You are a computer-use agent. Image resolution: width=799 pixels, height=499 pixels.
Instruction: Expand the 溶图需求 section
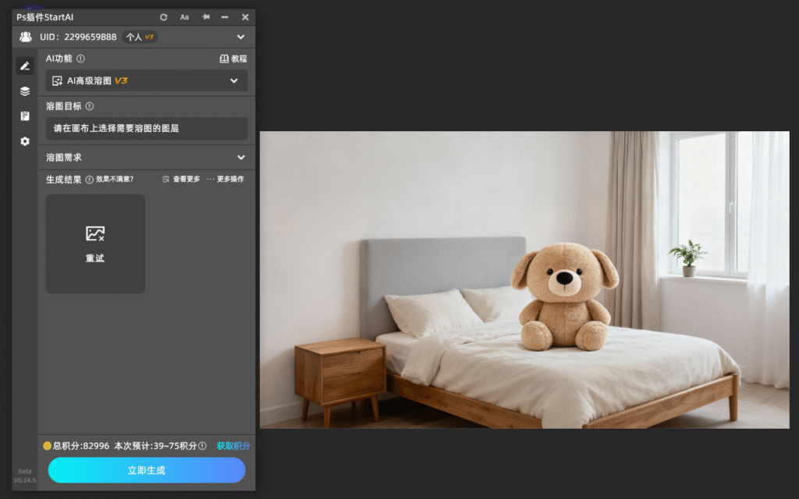(x=147, y=158)
